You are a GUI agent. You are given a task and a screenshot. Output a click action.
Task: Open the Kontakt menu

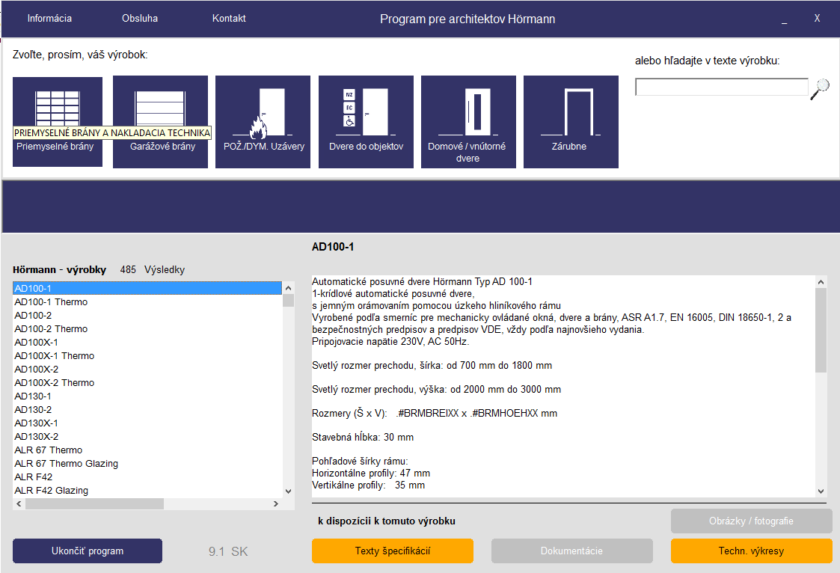pos(229,19)
